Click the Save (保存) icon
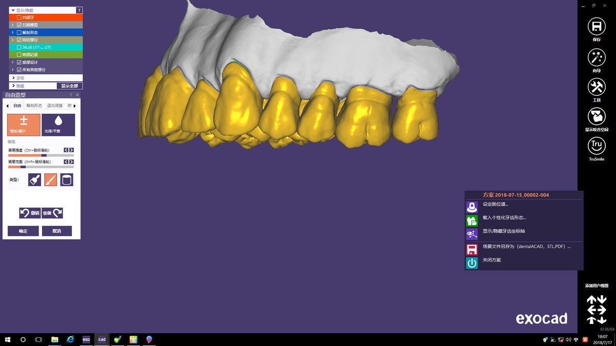The height and width of the screenshot is (346, 616). click(x=596, y=27)
